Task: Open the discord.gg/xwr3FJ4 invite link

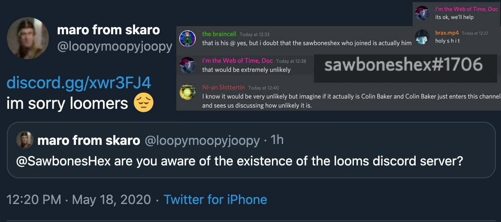Action: (x=78, y=83)
